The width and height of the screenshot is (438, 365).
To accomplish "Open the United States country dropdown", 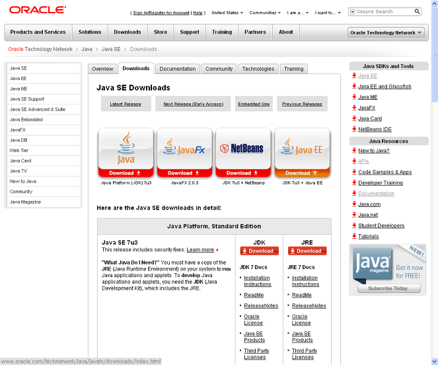I will 227,13.
